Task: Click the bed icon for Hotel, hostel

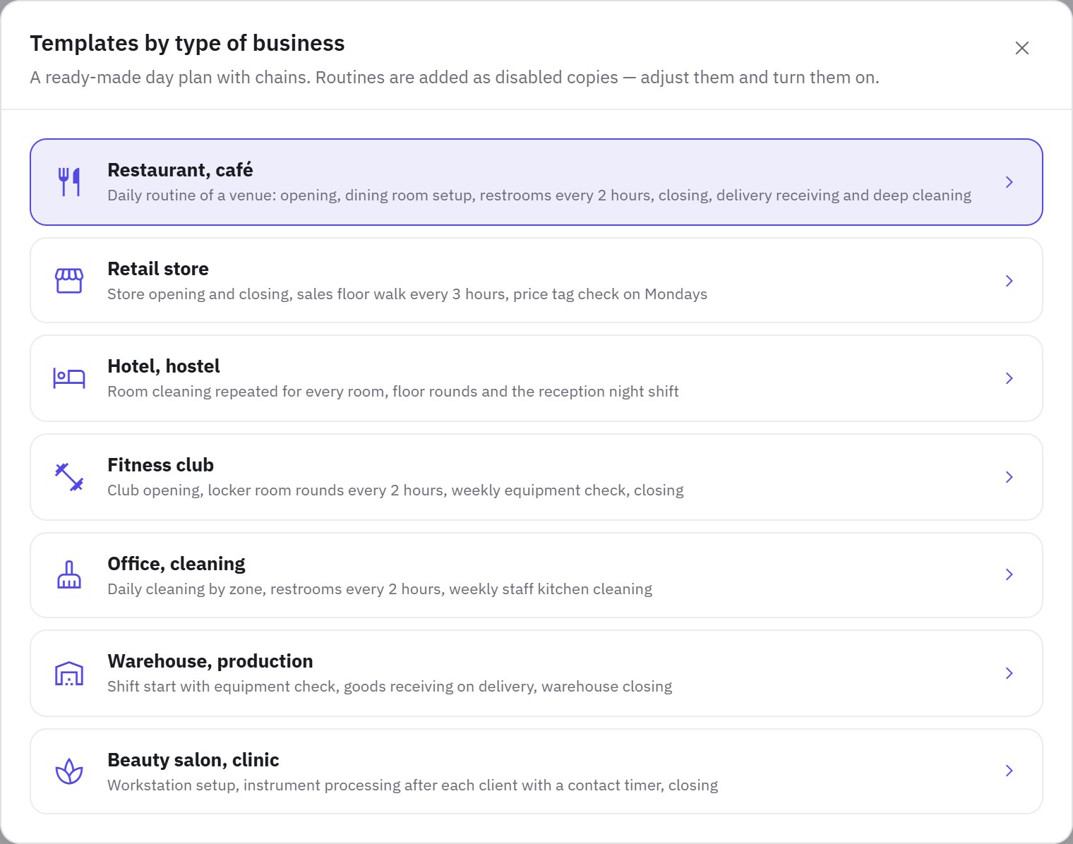Action: [x=69, y=378]
